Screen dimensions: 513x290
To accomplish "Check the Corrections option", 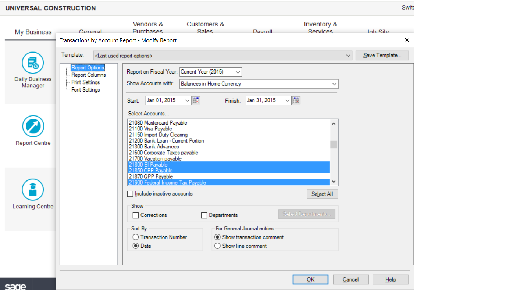I will coord(136,215).
